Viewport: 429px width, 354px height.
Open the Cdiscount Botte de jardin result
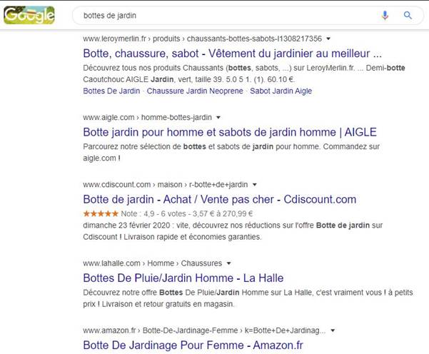click(220, 199)
